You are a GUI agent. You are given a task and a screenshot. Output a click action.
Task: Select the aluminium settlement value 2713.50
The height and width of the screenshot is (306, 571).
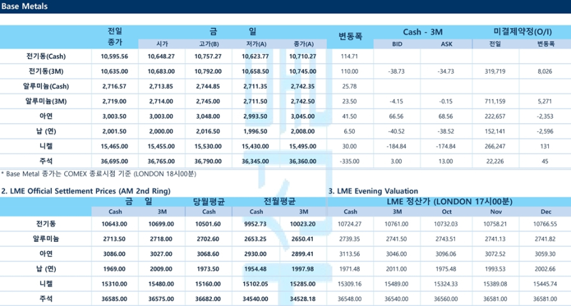coord(114,239)
